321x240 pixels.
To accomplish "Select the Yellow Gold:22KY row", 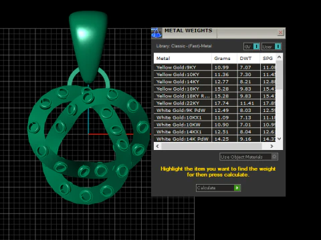I will click(x=215, y=103).
